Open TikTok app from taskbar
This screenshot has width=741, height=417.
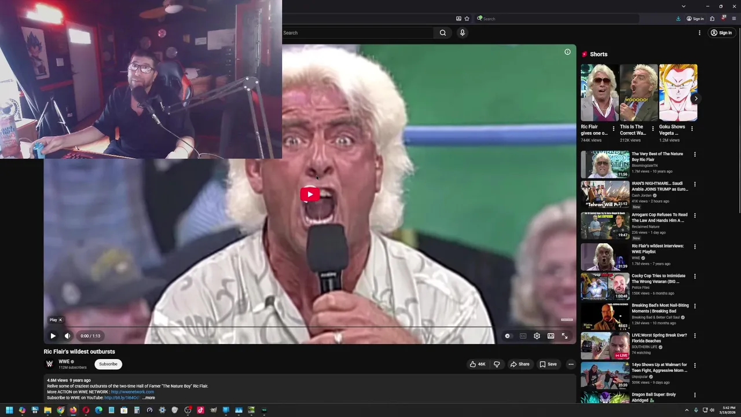pyautogui.click(x=200, y=410)
